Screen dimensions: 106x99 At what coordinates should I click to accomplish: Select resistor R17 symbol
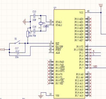(28, 34)
